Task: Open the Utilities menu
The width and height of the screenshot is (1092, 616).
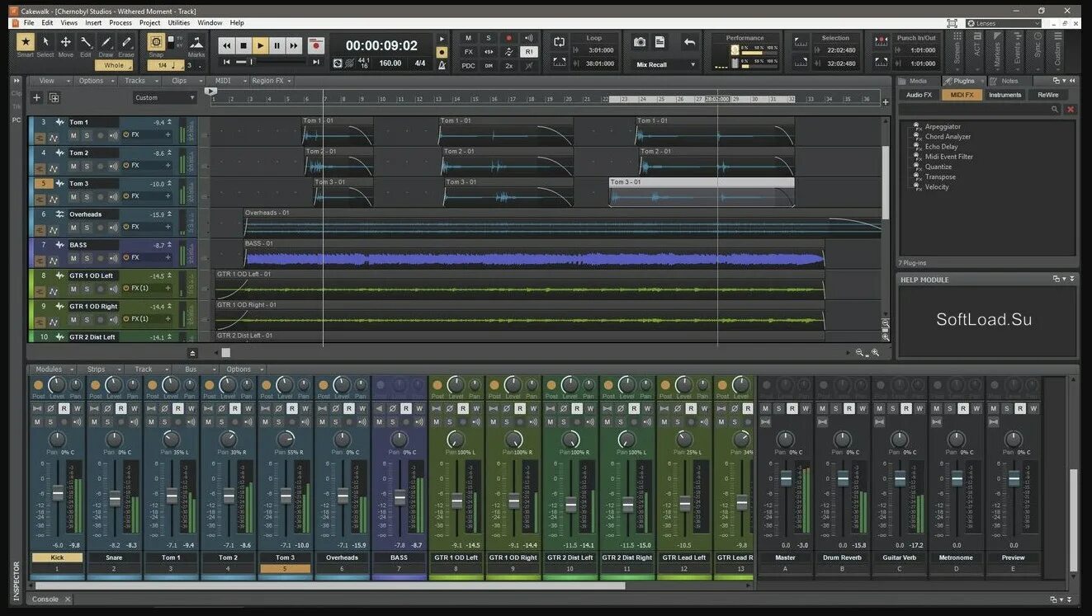Action: pos(179,23)
